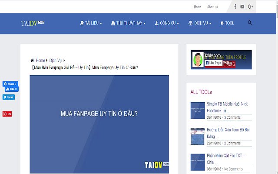Screen dimensions: 278x174
Task: Click the search magnifier icon in navbar
Action: click(x=250, y=23)
